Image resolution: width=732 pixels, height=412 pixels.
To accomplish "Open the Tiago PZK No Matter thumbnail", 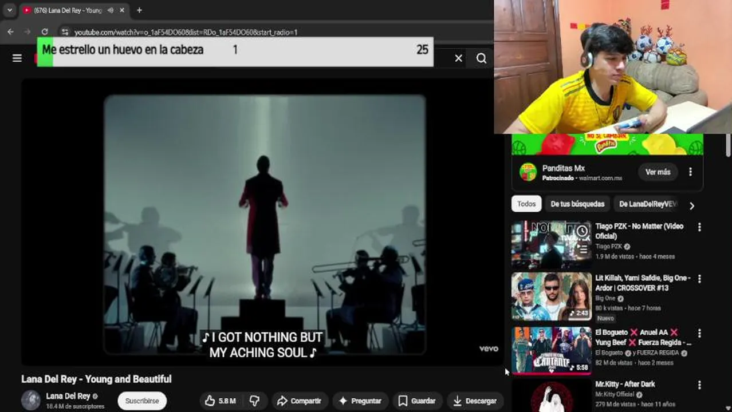I will point(552,244).
